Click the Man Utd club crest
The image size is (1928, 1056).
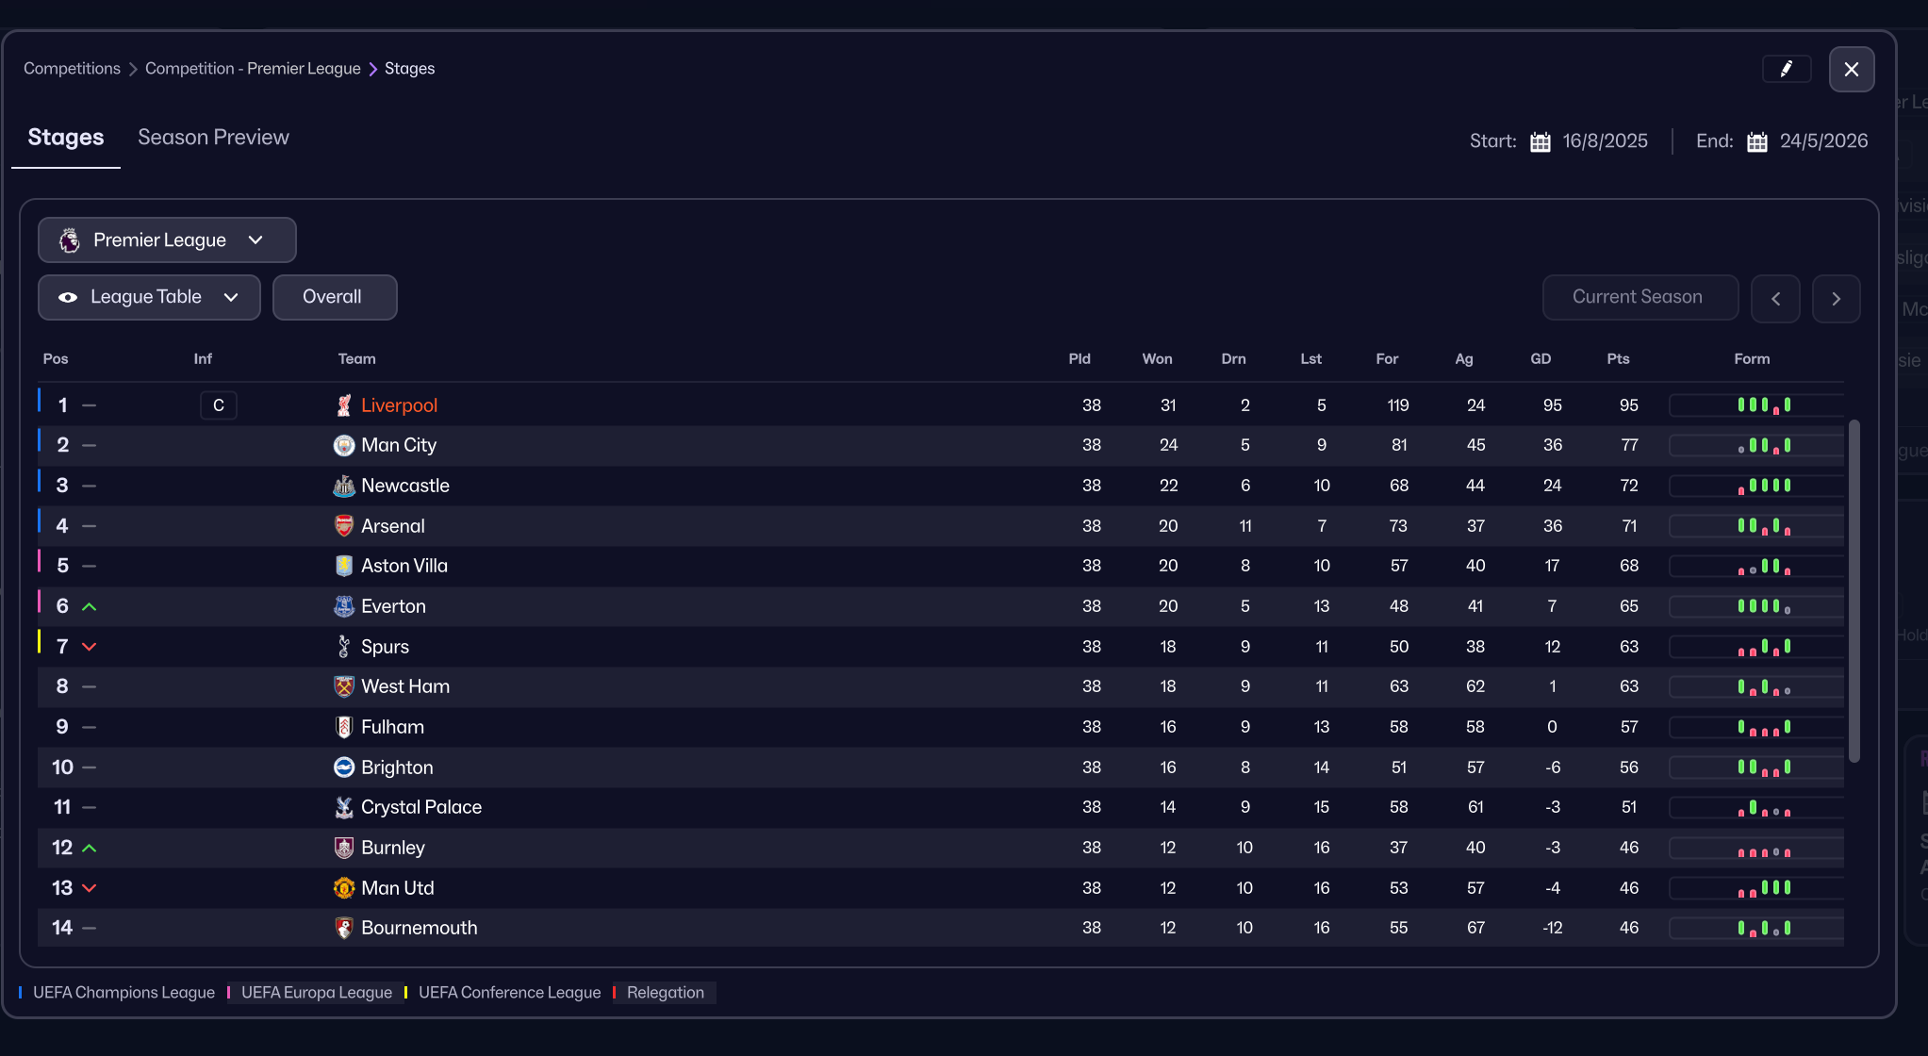coord(344,888)
